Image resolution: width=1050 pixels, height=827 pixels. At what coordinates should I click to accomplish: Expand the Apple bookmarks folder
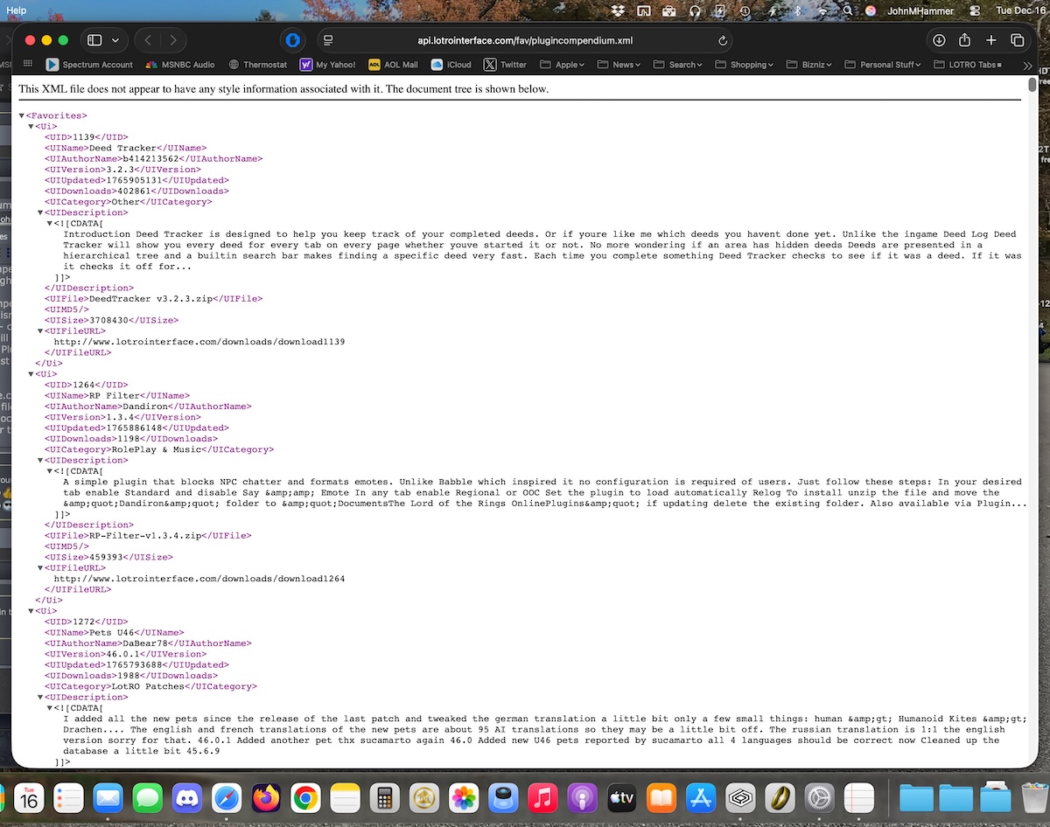tap(562, 65)
